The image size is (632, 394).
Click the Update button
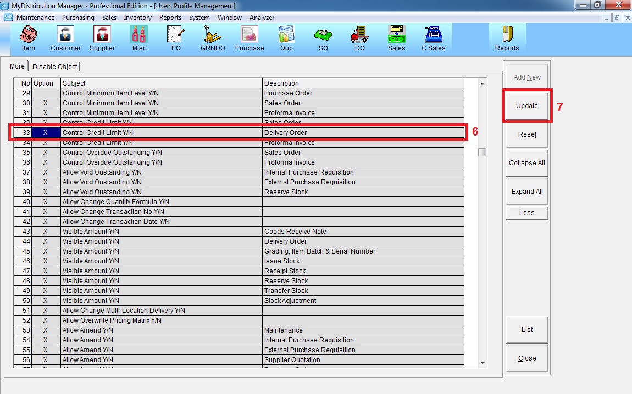pos(526,106)
